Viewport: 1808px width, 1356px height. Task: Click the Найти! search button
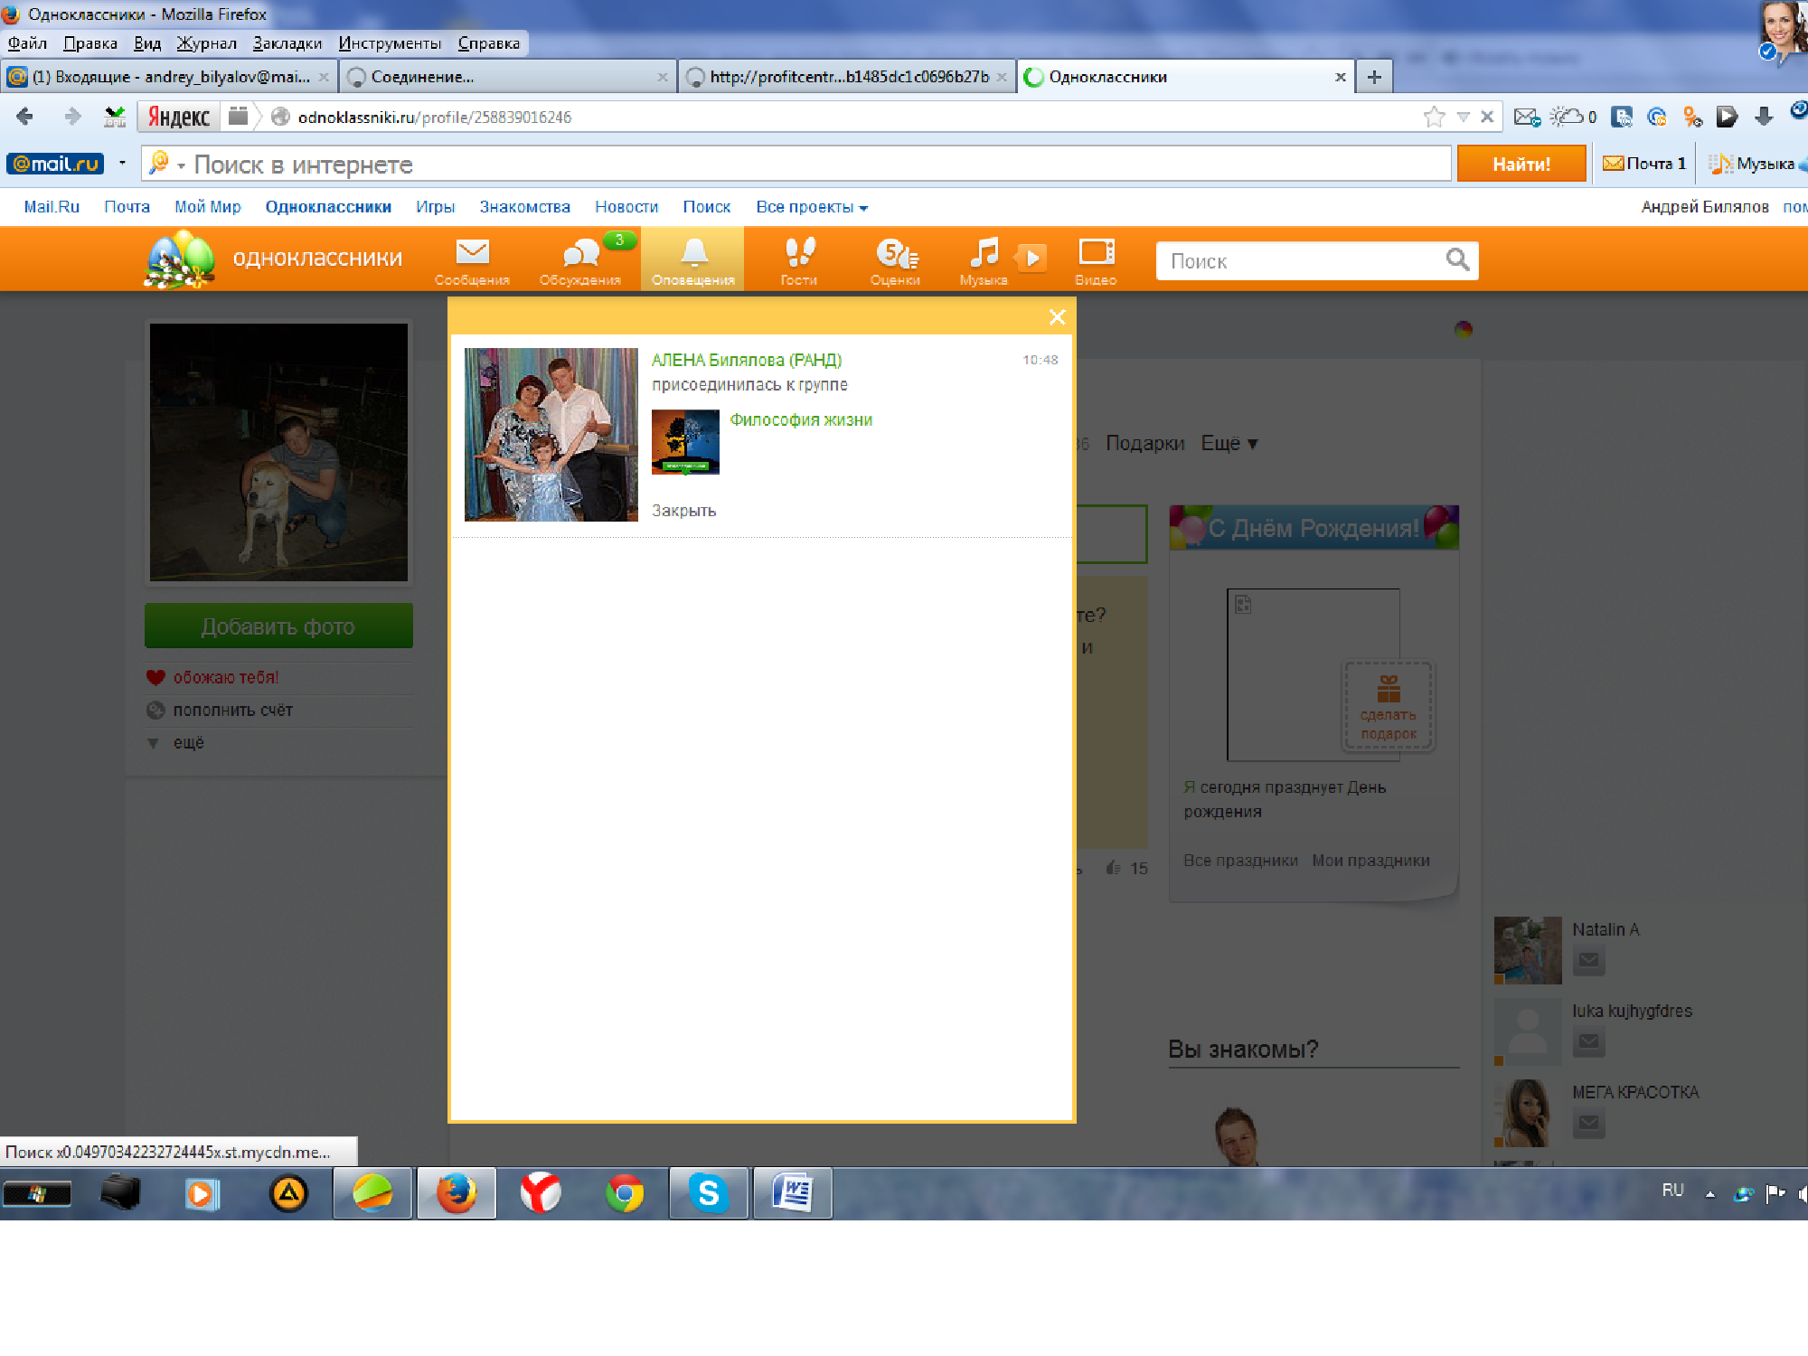click(x=1521, y=164)
